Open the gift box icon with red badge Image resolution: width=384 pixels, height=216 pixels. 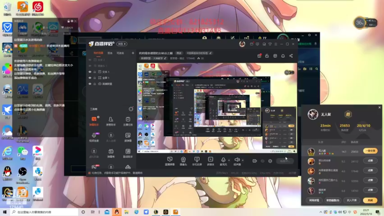[x=259, y=56]
